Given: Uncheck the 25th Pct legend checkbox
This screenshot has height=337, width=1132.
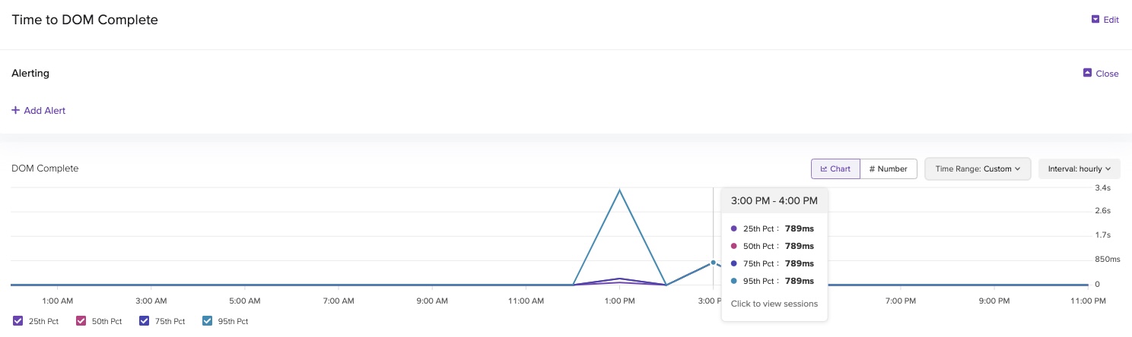Looking at the screenshot, I should [x=18, y=320].
